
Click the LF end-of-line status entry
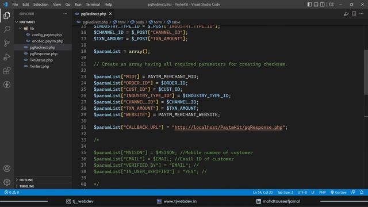(313, 193)
